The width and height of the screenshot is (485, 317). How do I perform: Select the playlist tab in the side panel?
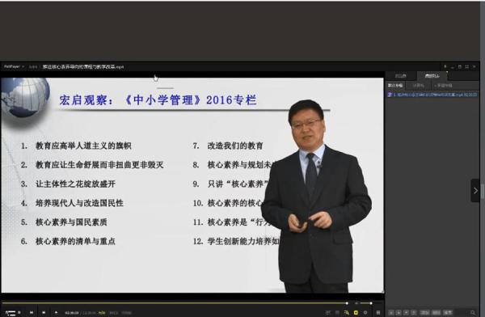click(432, 75)
